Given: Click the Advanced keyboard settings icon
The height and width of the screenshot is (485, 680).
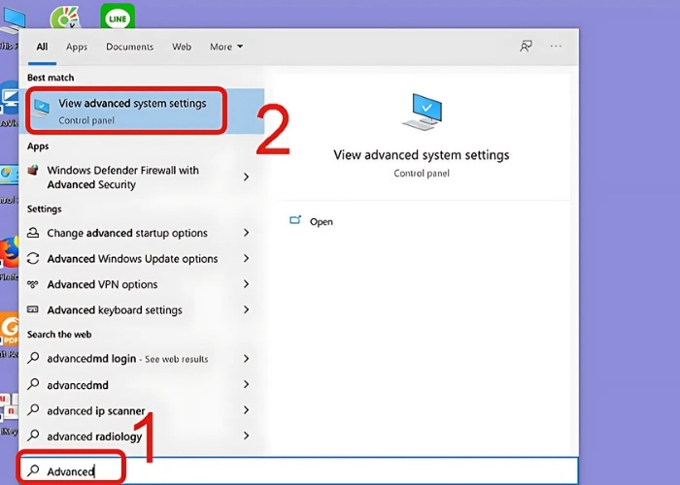Looking at the screenshot, I should tap(34, 310).
